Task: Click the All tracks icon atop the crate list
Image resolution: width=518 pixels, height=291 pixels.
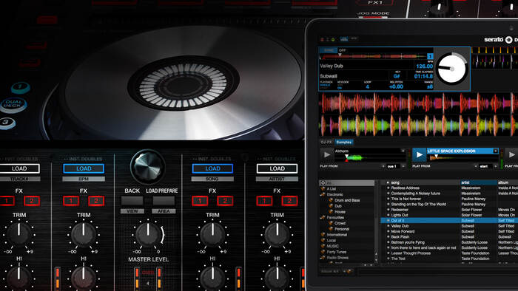Action: click(x=323, y=182)
